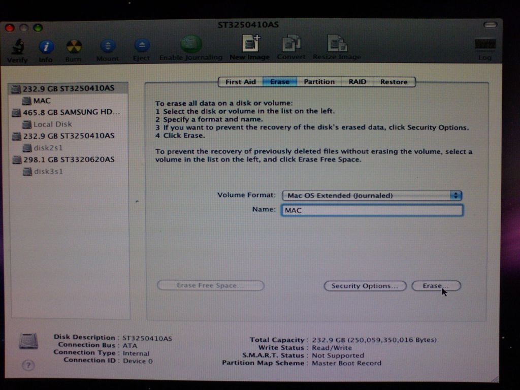The height and width of the screenshot is (390, 520).
Task: Open the Partition tab
Action: [x=319, y=82]
